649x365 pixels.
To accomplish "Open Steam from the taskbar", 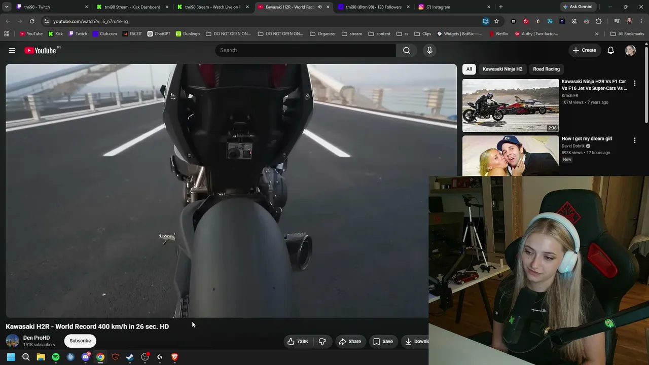I will click(x=130, y=357).
